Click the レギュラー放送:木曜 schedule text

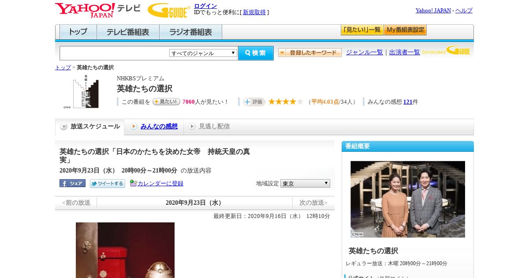tap(396, 263)
